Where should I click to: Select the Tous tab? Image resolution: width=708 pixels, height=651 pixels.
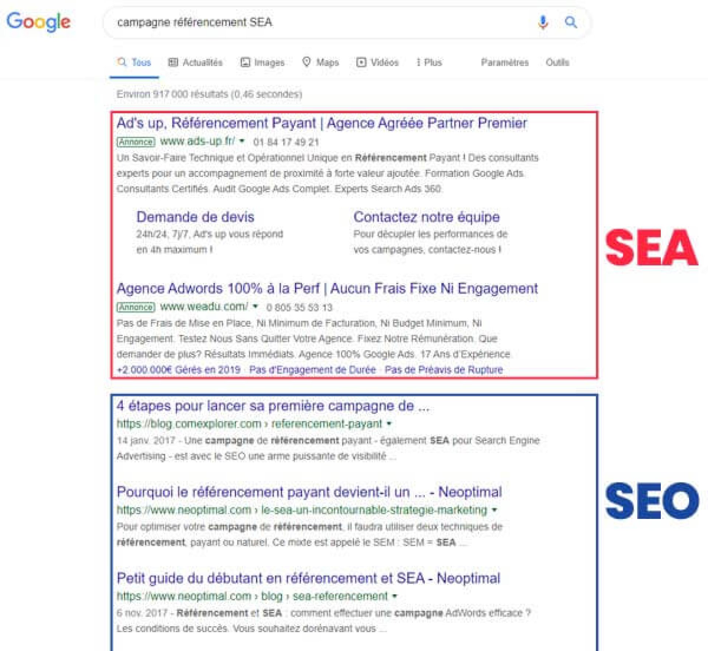[134, 62]
